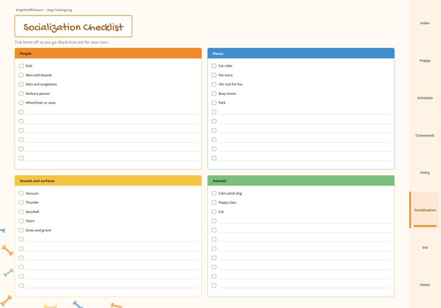The image size is (441, 308).
Task: Tick the Kids checkbox
Action: [21, 65]
